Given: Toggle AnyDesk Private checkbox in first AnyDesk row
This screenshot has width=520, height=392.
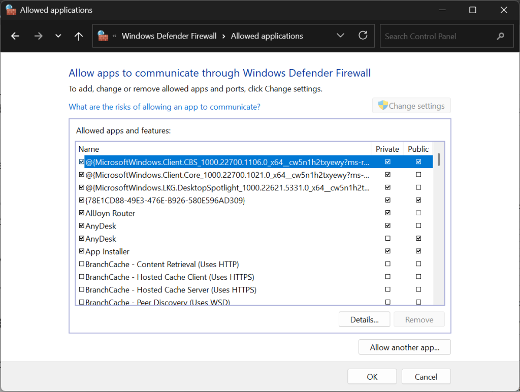Looking at the screenshot, I should 388,225.
